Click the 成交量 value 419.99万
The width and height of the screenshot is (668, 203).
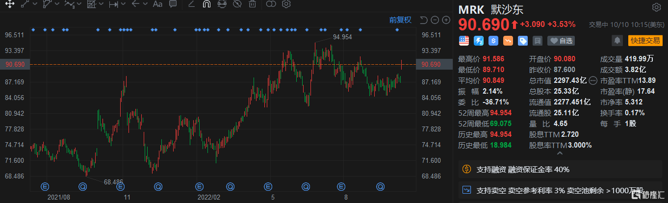(639, 59)
